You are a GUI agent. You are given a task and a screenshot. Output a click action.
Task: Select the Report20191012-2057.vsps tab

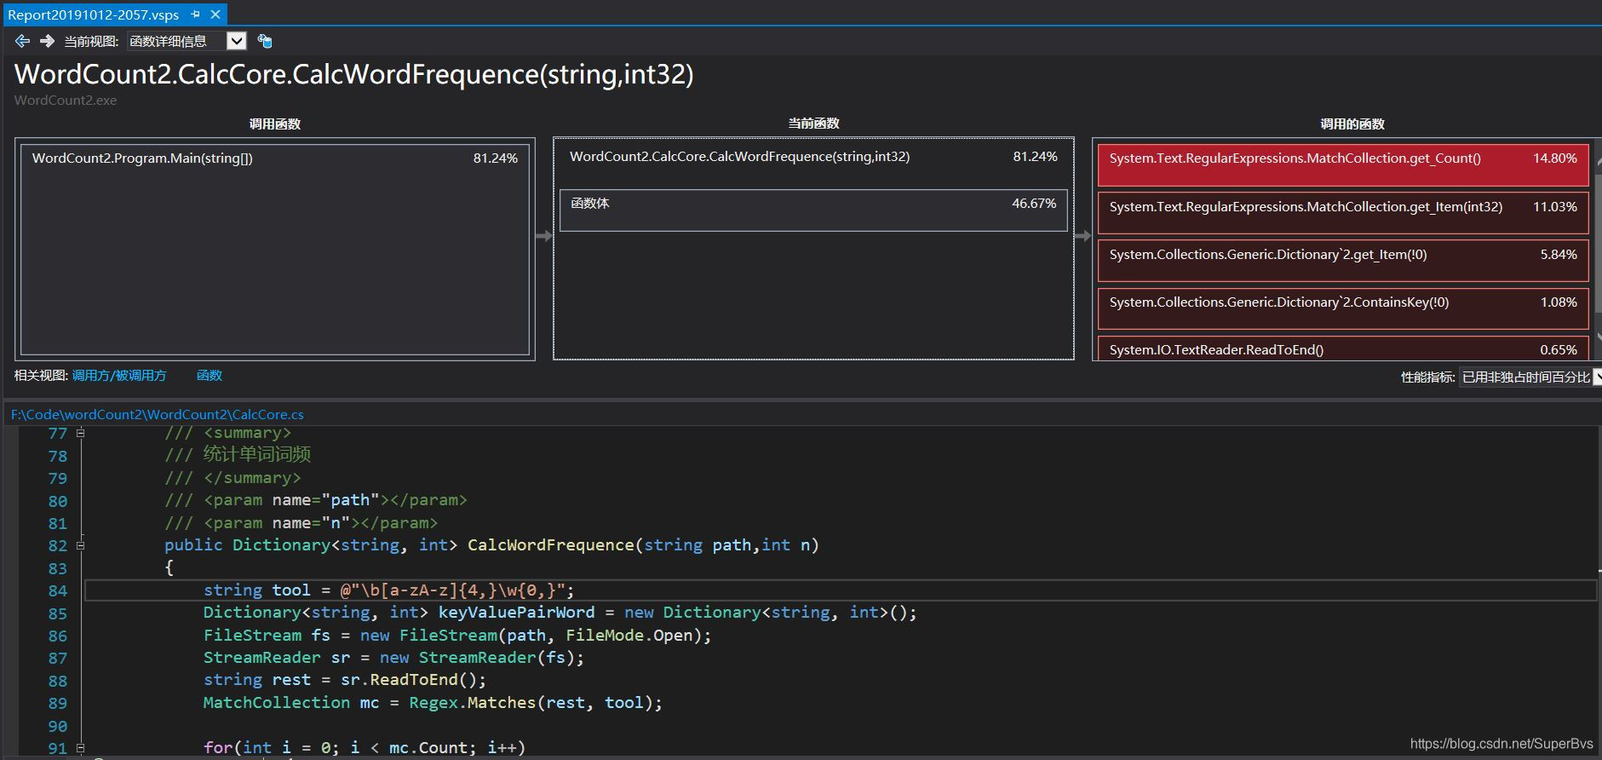point(93,14)
